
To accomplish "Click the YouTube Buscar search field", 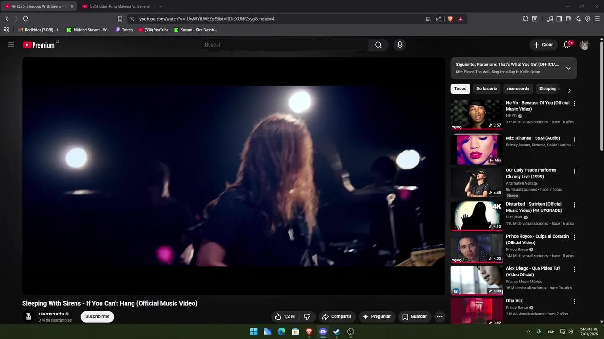I will [284, 45].
